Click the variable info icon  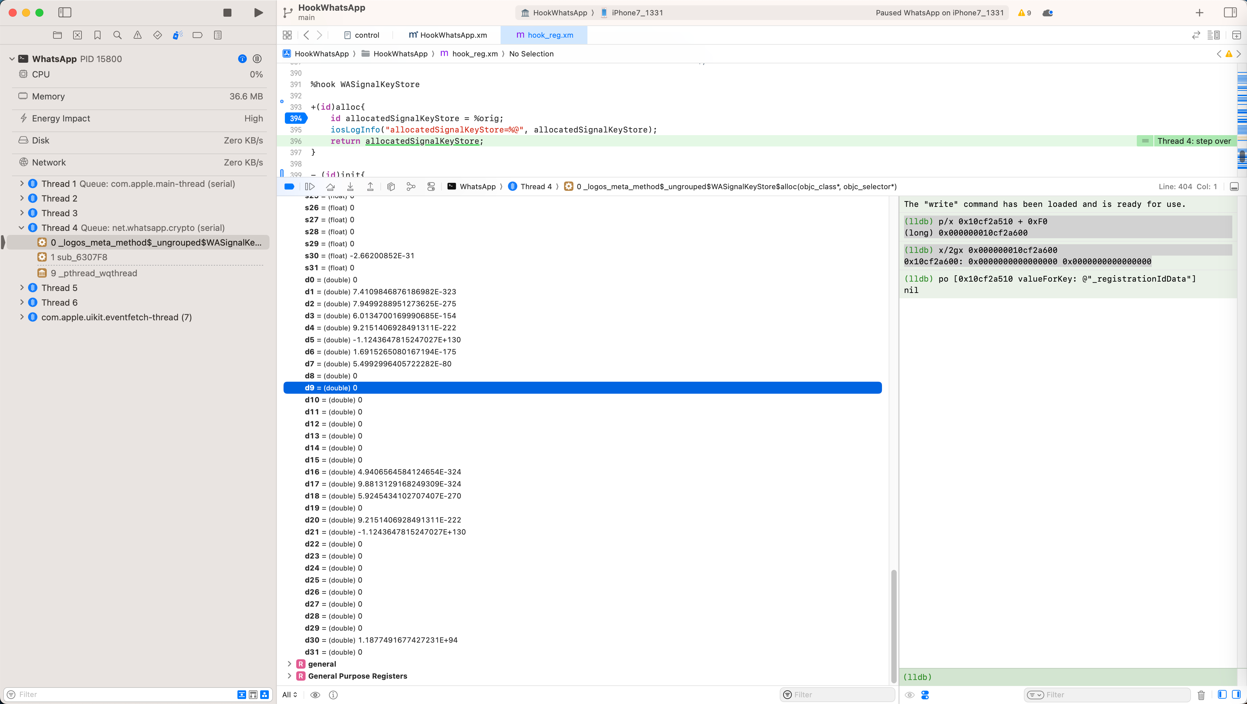pos(333,695)
